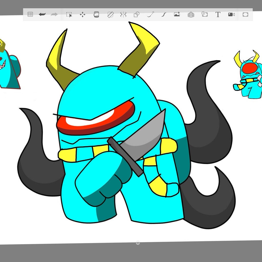Screen dimensions: 262x262
Task: Open the Ruler guides tool
Action: click(x=111, y=15)
